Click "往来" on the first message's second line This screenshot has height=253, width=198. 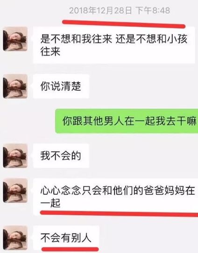[x=50, y=51]
